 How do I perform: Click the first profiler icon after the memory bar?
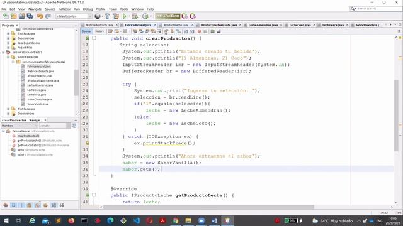(x=184, y=16)
